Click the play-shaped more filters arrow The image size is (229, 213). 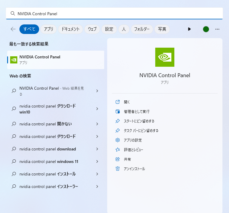[x=189, y=29]
